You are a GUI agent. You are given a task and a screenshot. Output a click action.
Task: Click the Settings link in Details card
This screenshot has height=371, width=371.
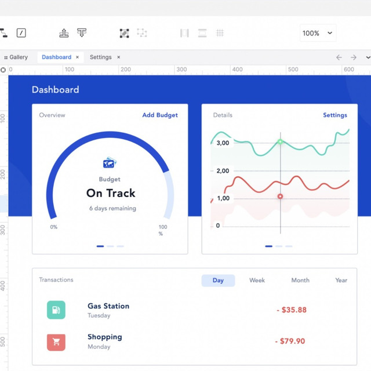pyautogui.click(x=334, y=115)
